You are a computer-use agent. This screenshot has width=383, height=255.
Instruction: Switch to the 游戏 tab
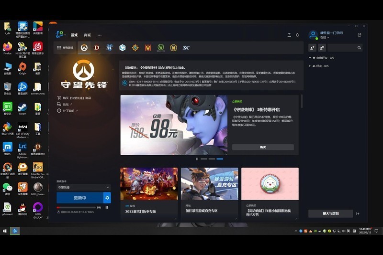click(74, 35)
